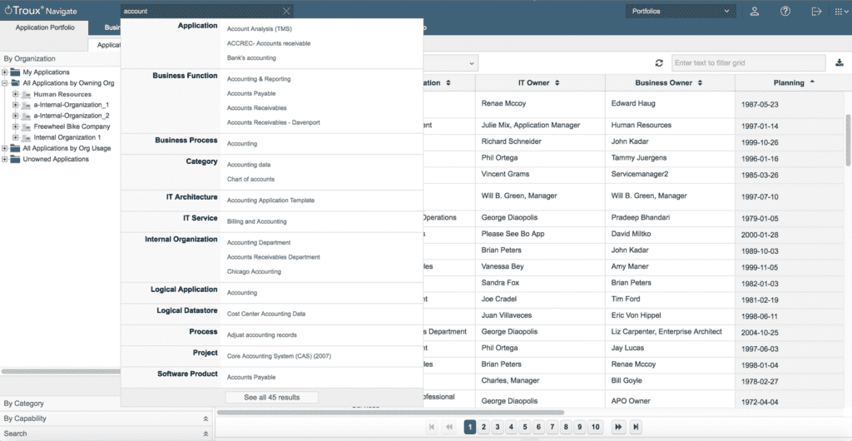Clear the account search text

click(x=286, y=12)
